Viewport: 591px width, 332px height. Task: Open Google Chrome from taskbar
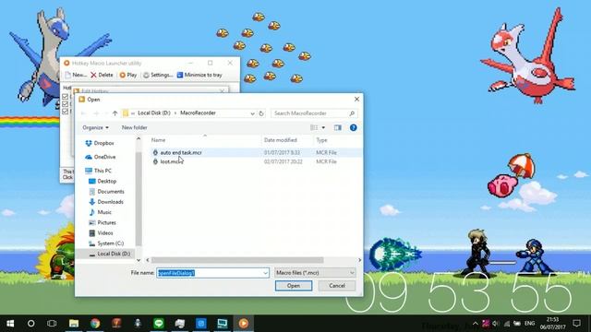(x=95, y=324)
